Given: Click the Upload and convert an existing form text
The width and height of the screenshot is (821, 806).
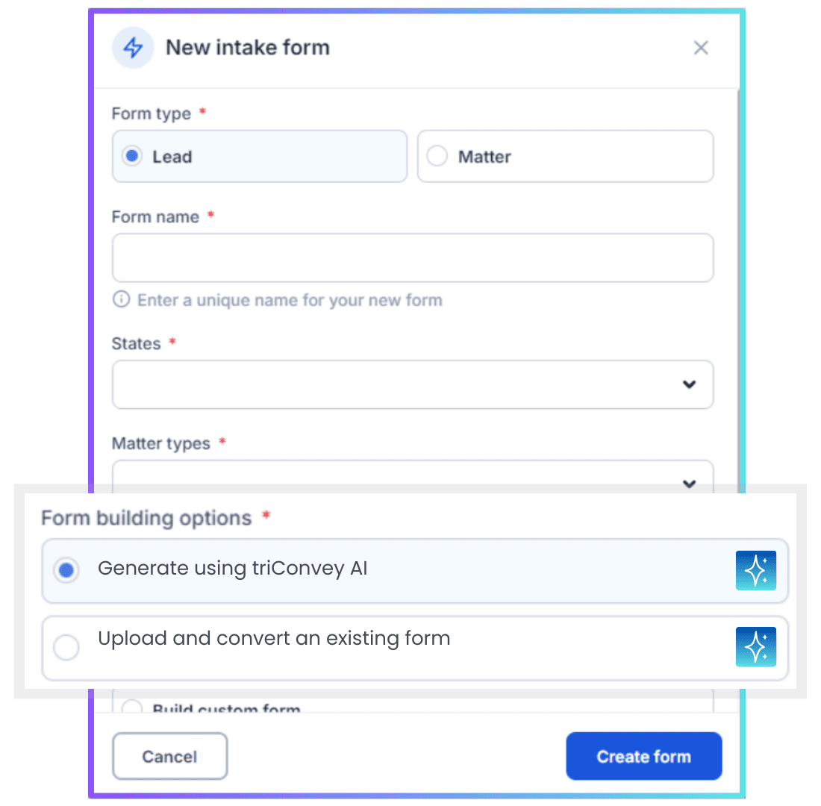Looking at the screenshot, I should (x=274, y=638).
